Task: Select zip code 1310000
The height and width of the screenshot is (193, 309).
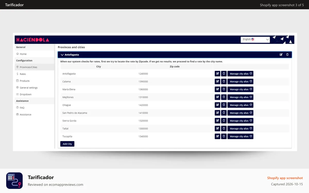Action: pyautogui.click(x=143, y=97)
